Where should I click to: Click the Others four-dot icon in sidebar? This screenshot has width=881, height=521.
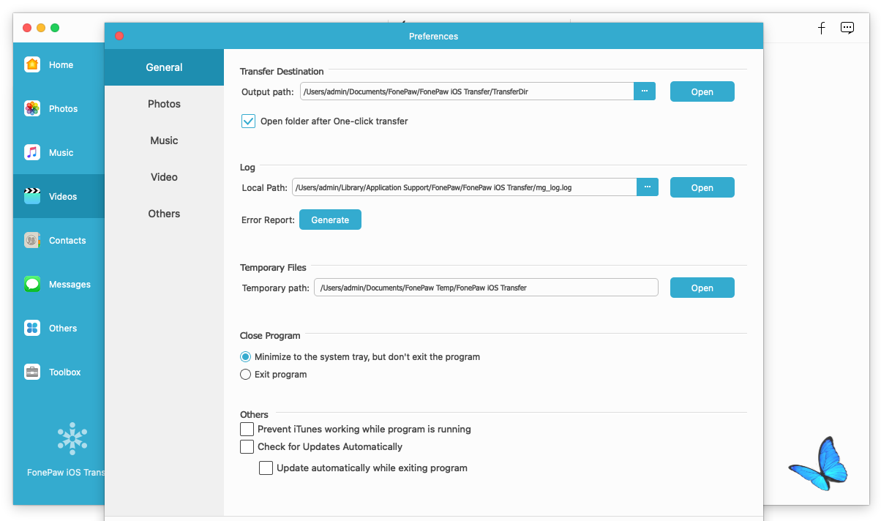32,328
